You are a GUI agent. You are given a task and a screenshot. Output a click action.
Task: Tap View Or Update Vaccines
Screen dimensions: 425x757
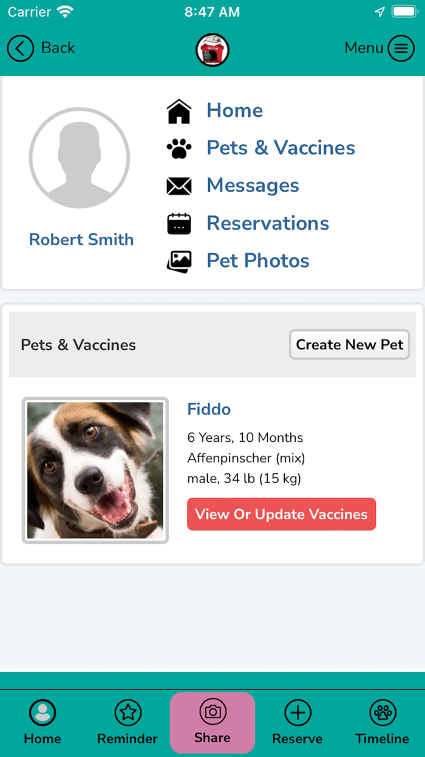click(281, 514)
